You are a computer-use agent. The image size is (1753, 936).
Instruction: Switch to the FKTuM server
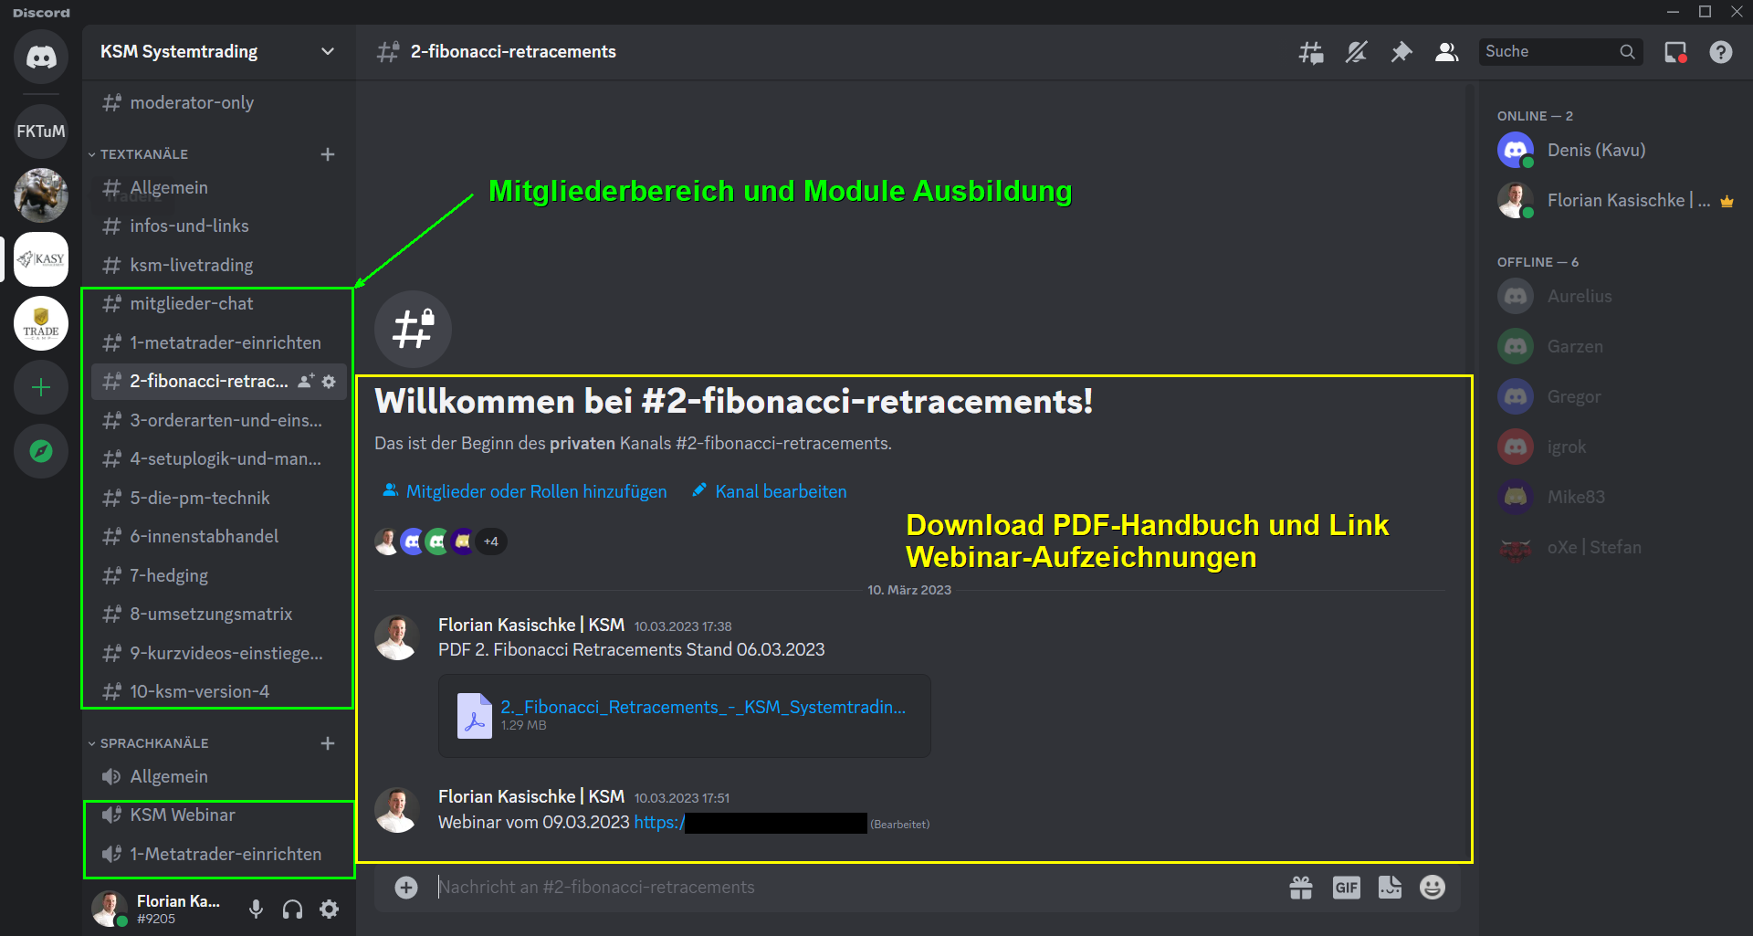click(41, 131)
